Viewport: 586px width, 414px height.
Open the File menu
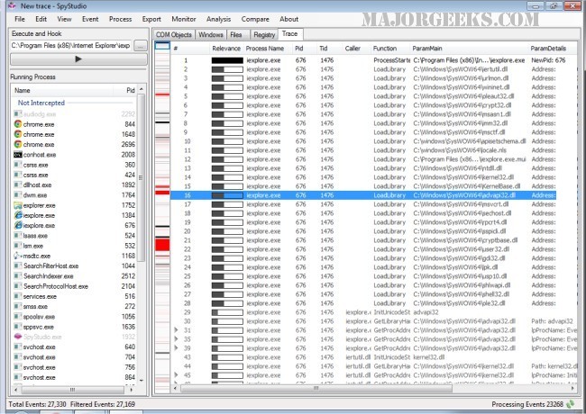pos(20,19)
